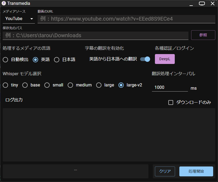Select the large Whisper model
The image size is (218, 182).
99,85
